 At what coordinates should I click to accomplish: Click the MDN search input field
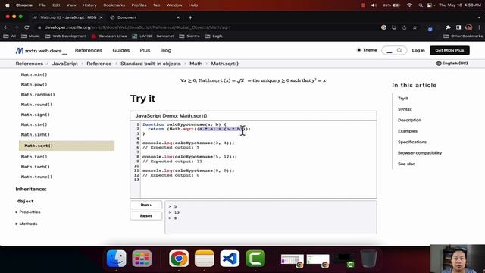[394, 50]
